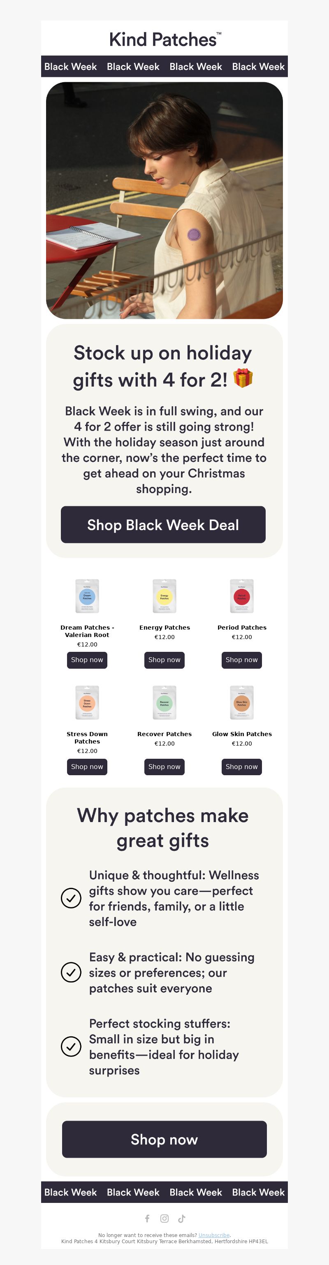329x1265 pixels.
Task: Click the Shop Black Week Deal button
Action: (x=163, y=524)
